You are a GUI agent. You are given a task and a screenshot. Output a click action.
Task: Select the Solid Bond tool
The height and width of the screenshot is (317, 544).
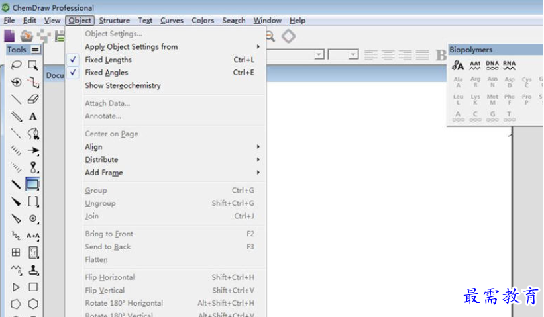tap(16, 99)
